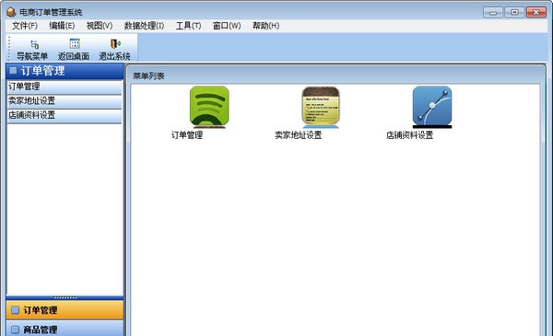Select 订单管理 in the left sidebar list
The width and height of the screenshot is (553, 336).
click(65, 87)
